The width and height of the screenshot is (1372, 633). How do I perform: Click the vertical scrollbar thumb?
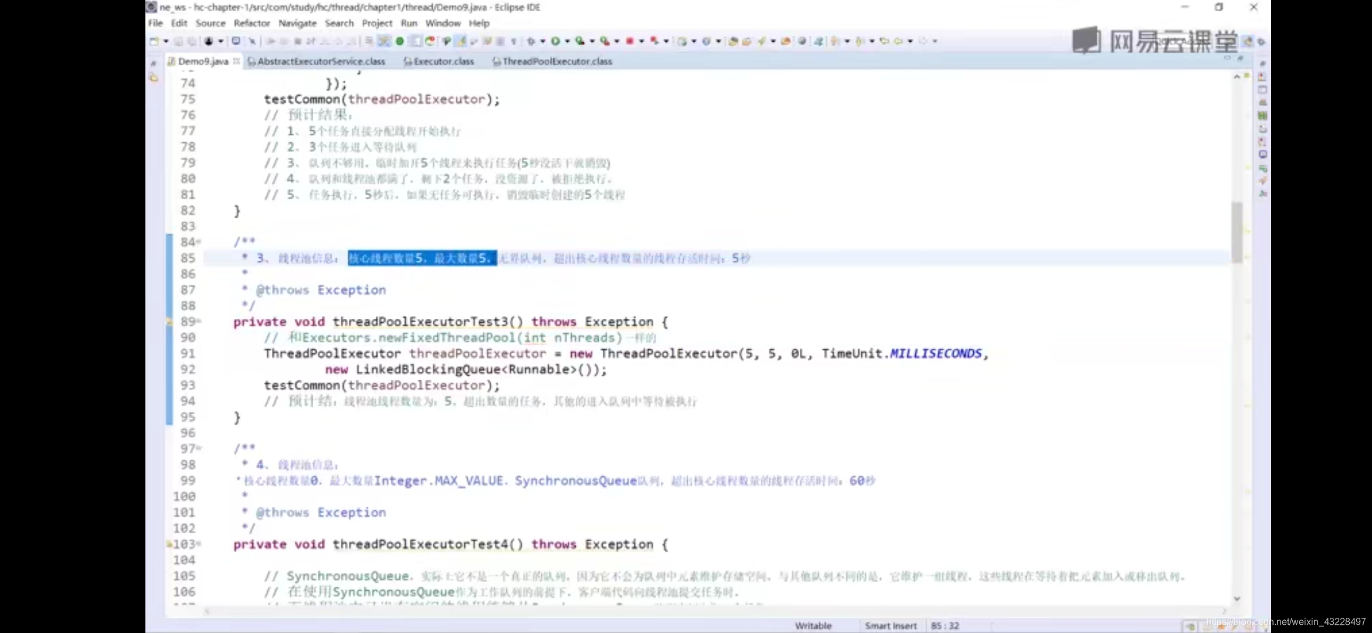point(1237,232)
